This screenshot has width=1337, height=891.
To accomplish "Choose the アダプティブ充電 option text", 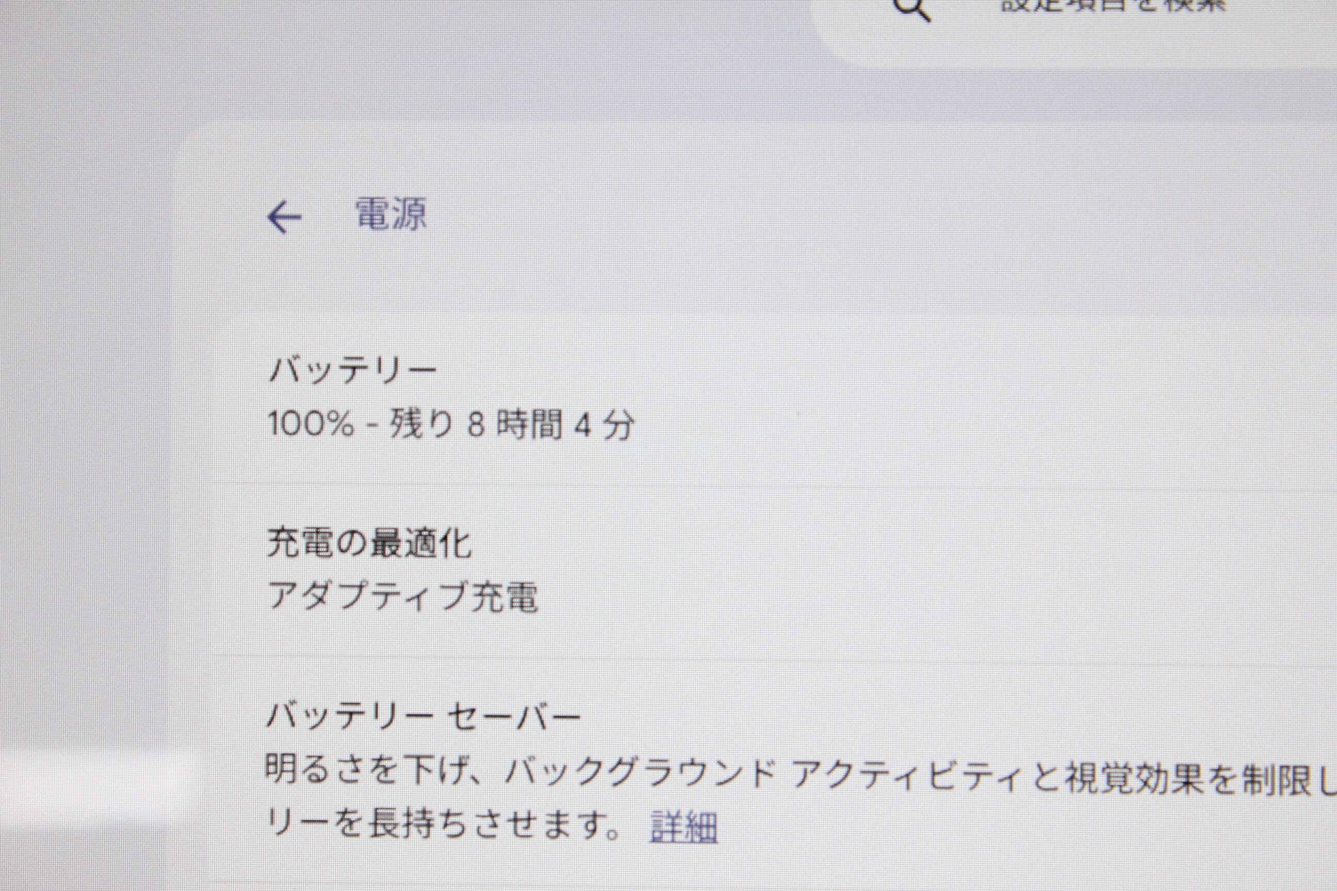I will coord(402,597).
